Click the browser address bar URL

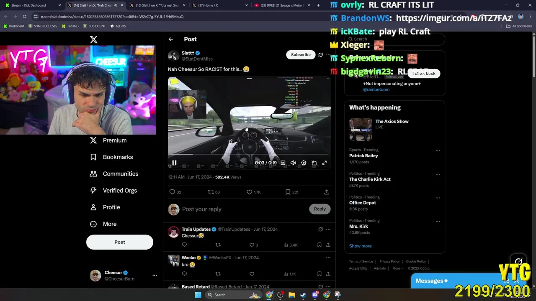click(x=112, y=17)
